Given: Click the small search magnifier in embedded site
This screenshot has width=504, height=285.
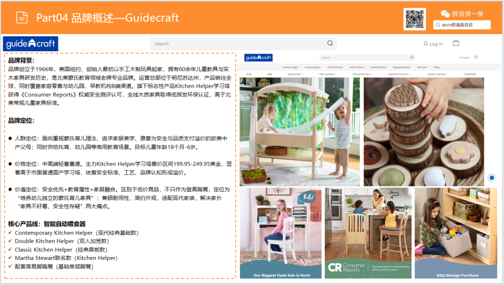Looking at the screenshot, I should point(412,57).
